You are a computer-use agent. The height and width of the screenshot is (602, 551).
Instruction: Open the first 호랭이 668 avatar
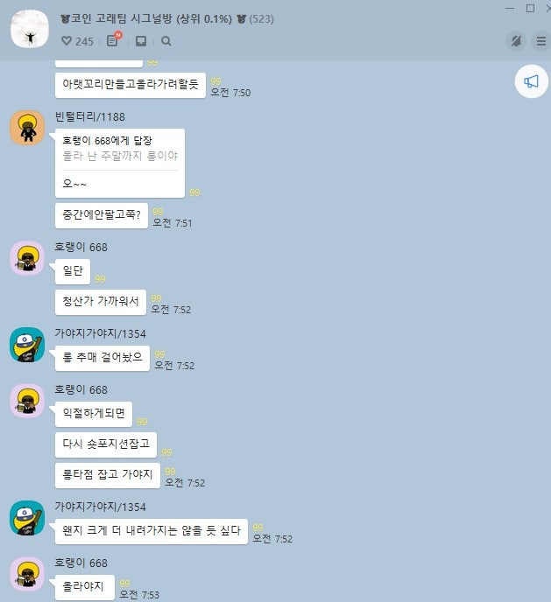(27, 258)
